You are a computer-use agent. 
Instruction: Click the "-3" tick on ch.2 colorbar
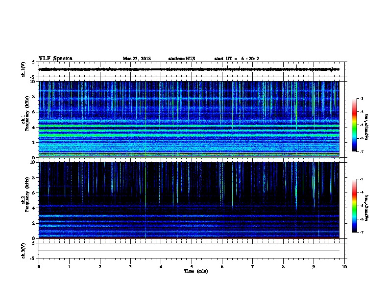361,179
